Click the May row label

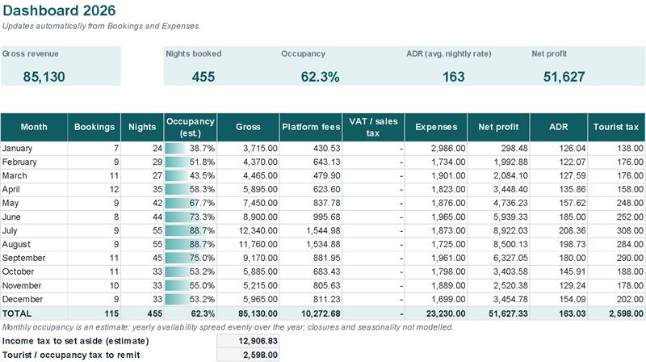[x=10, y=204]
